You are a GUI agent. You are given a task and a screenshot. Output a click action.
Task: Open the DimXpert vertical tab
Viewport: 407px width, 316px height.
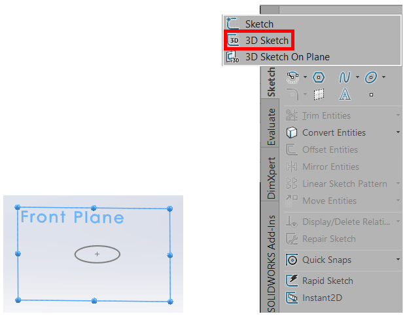coord(270,178)
